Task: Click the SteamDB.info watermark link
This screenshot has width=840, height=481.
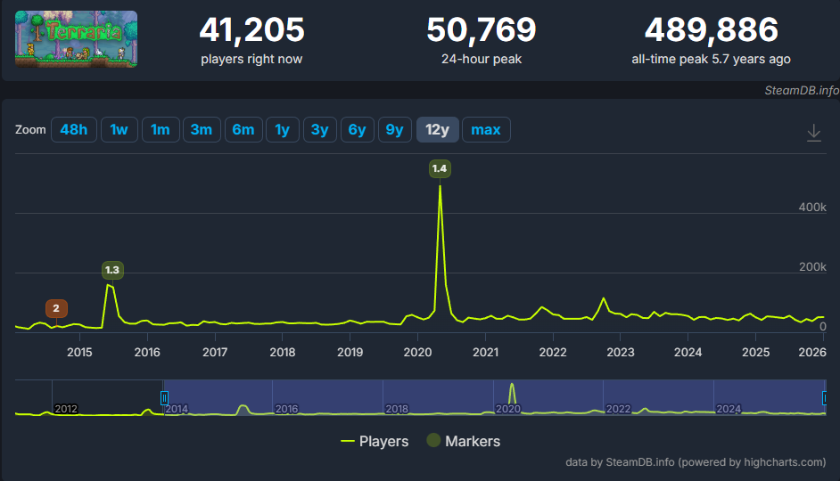Action: [x=802, y=91]
